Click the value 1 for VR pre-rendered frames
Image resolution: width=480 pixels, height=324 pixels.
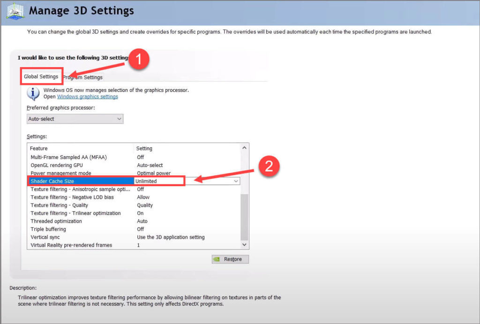point(138,245)
